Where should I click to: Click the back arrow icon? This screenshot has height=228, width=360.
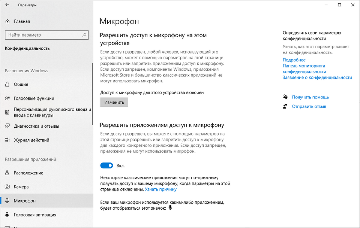tap(7, 5)
